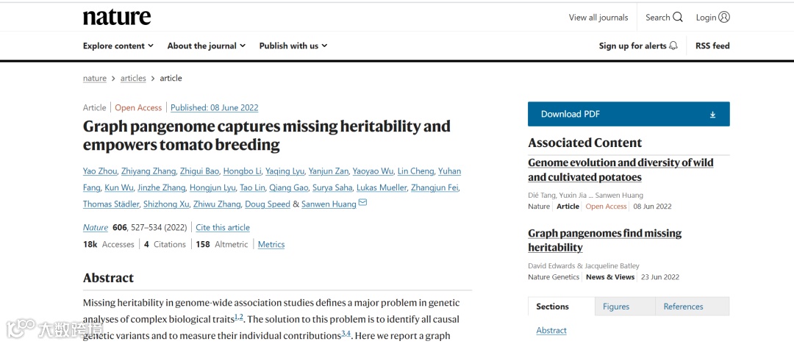794x344 pixels.
Task: Select the References tab
Action: tap(683, 307)
